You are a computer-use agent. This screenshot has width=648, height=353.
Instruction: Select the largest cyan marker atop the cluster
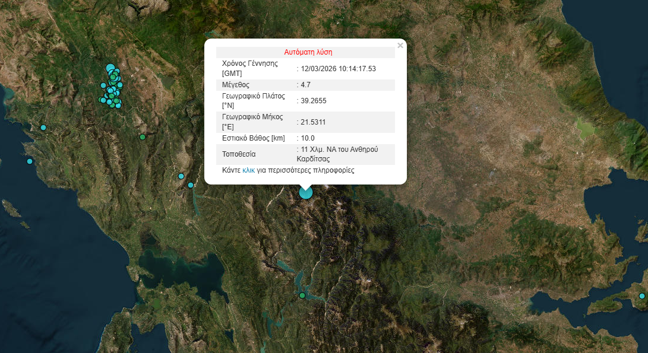tap(110, 68)
